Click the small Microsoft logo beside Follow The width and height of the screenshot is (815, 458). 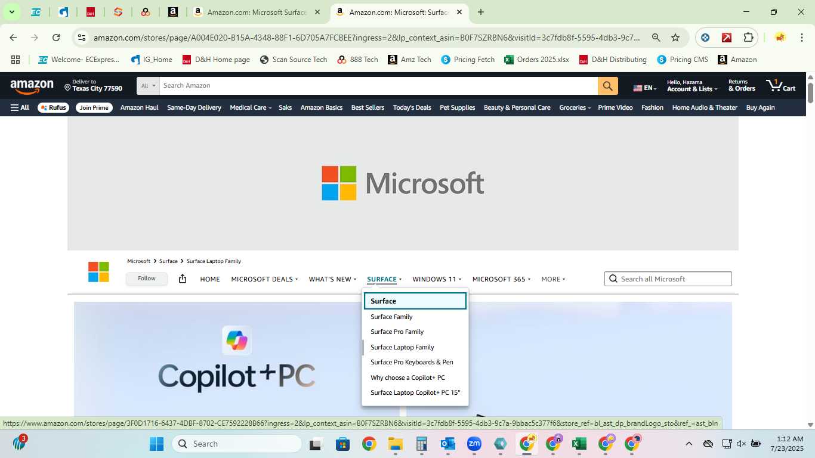coord(98,272)
